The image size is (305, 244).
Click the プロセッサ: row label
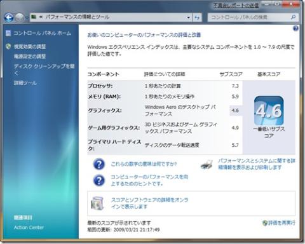pyautogui.click(x=100, y=86)
